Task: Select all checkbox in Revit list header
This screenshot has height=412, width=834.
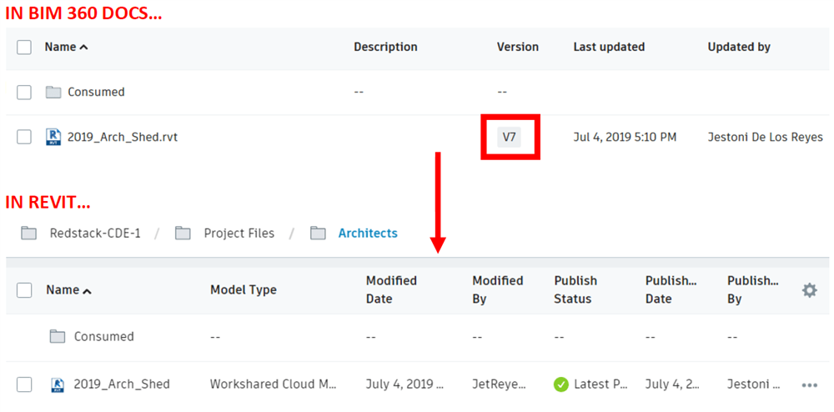Action: coord(24,290)
